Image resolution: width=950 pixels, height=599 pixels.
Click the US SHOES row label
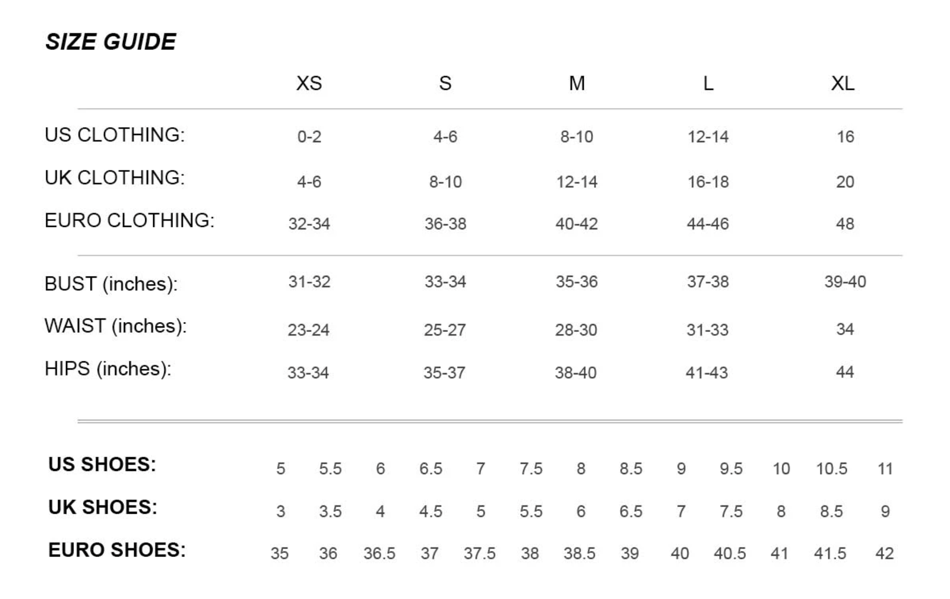tap(102, 464)
